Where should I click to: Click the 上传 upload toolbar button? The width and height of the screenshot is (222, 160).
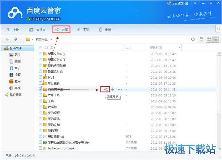click(12, 30)
